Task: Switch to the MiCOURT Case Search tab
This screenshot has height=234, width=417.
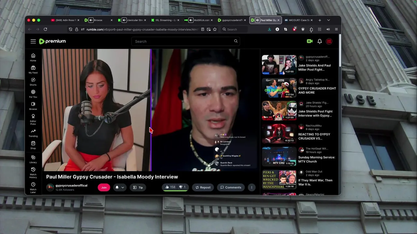Action: pyautogui.click(x=299, y=20)
